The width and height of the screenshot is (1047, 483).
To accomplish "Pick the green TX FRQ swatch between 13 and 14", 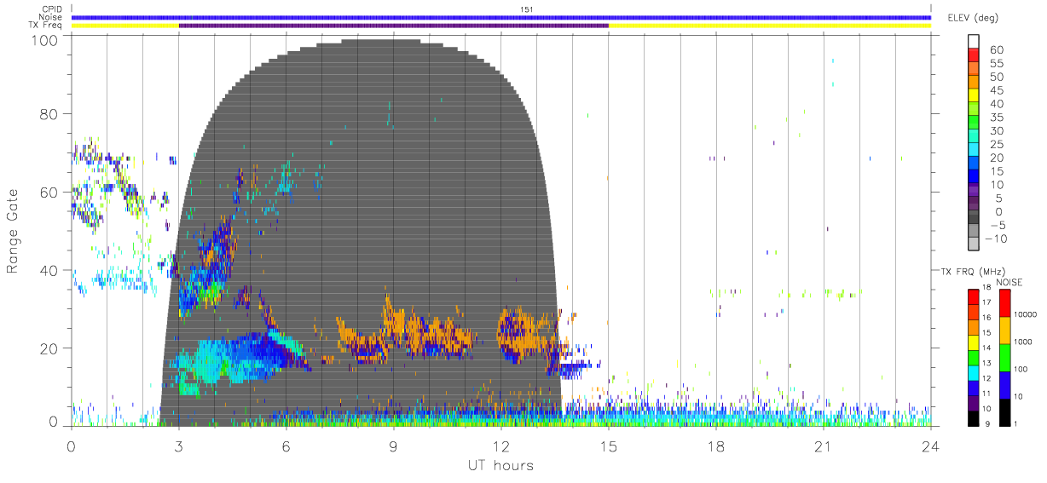I will click(x=974, y=357).
